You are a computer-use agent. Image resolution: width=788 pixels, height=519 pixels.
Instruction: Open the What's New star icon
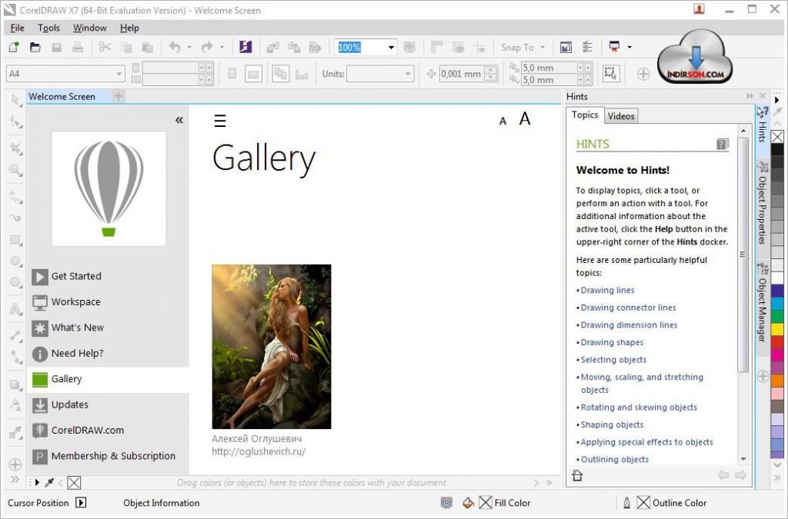pyautogui.click(x=40, y=328)
